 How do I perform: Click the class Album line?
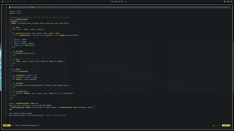15,70
